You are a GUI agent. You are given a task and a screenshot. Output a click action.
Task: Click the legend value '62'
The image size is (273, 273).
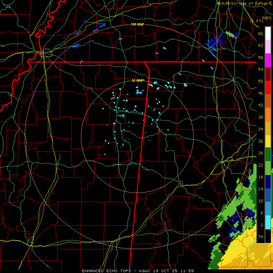point(261,45)
